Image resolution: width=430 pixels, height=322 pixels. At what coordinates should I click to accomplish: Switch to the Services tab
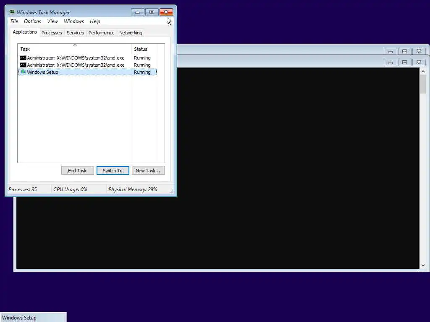(75, 33)
